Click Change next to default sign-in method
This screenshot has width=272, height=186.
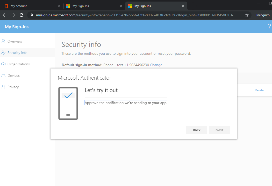click(x=156, y=65)
